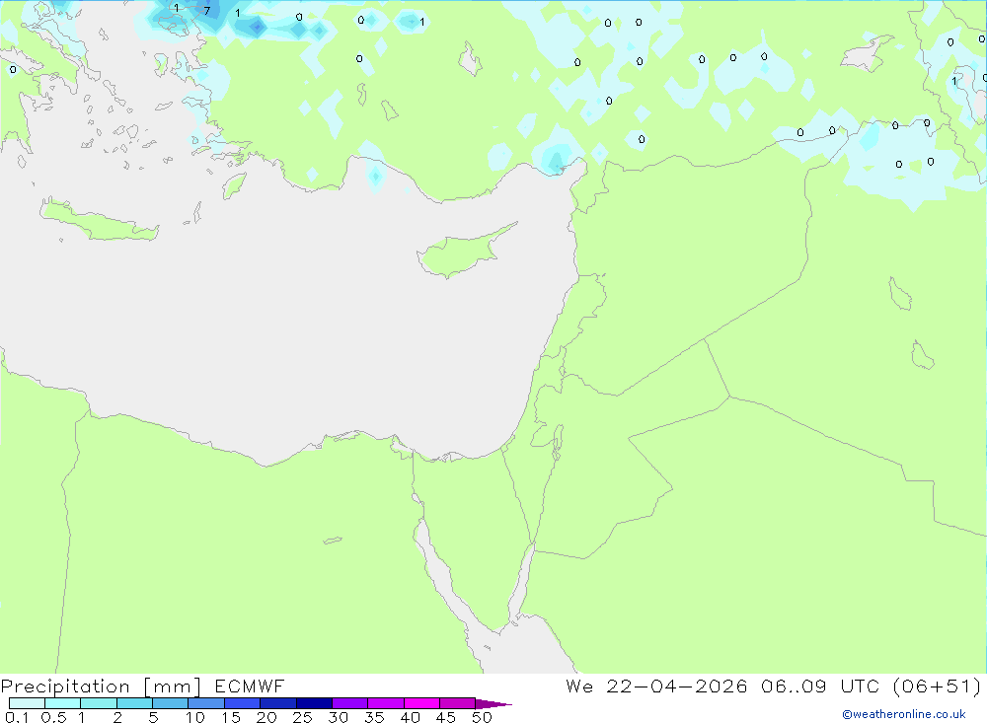The width and height of the screenshot is (987, 723).
Task: Click the legend's purple arrow tip above 50
Action: [493, 704]
